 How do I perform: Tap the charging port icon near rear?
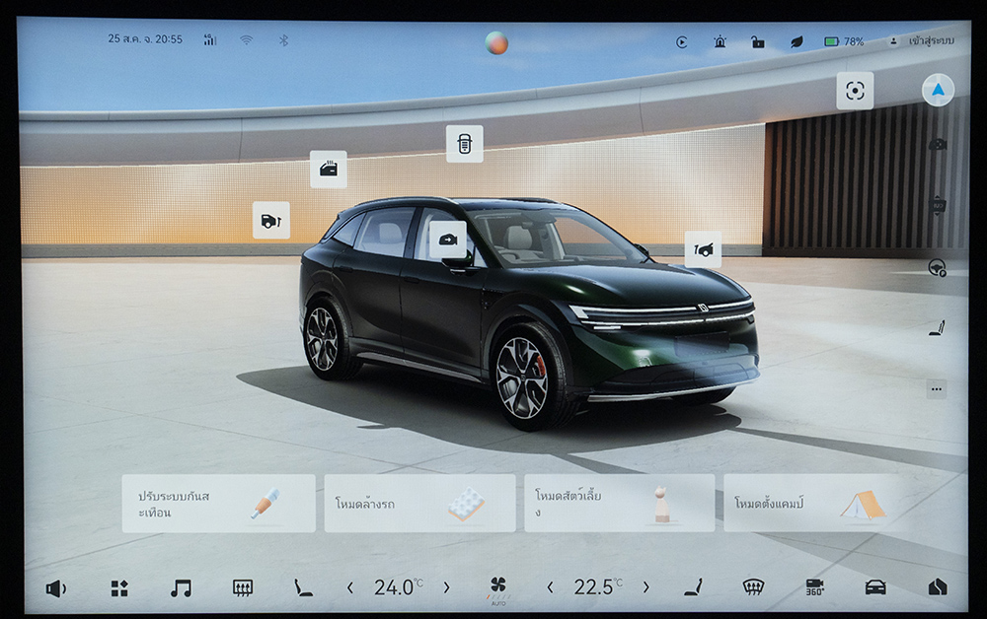click(x=270, y=220)
